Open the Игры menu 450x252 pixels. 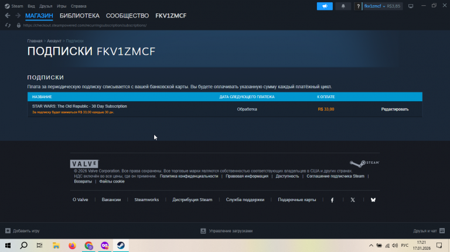62,6
